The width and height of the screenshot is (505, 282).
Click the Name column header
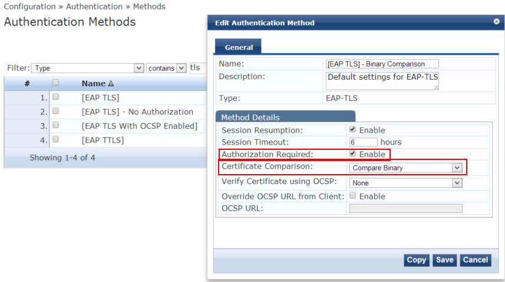coord(94,83)
